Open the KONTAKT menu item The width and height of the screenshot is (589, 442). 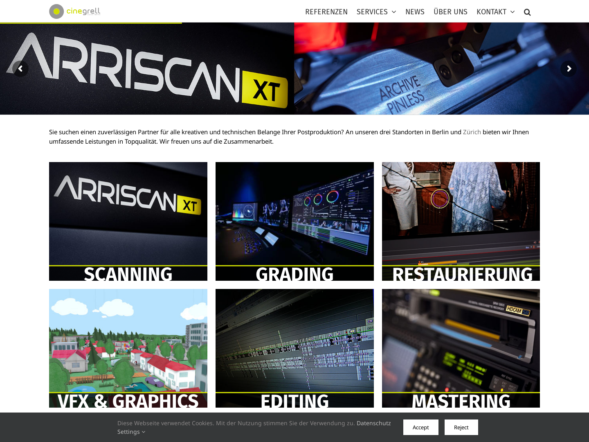pyautogui.click(x=491, y=12)
